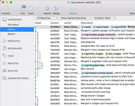
Task: Click the Commit toolbar icon
Action: point(6,8)
